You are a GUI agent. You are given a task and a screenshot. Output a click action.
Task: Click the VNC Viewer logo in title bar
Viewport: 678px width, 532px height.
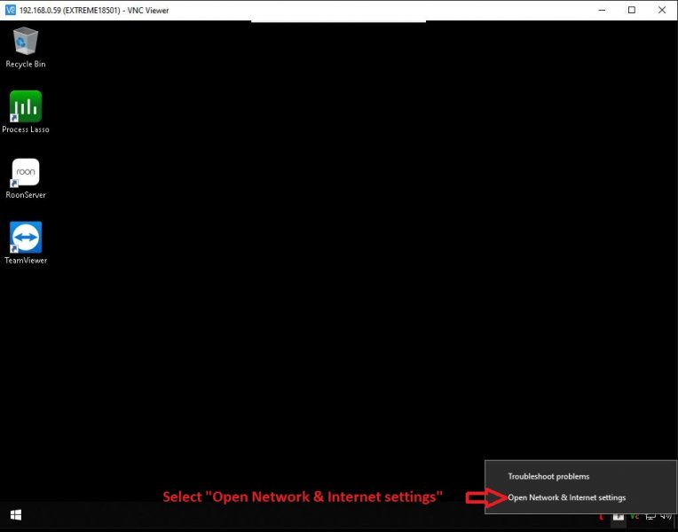pos(10,10)
